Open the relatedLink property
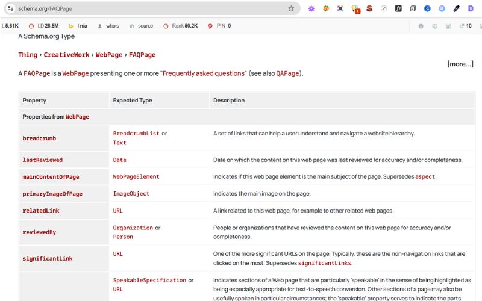This screenshot has width=482, height=301. click(41, 211)
